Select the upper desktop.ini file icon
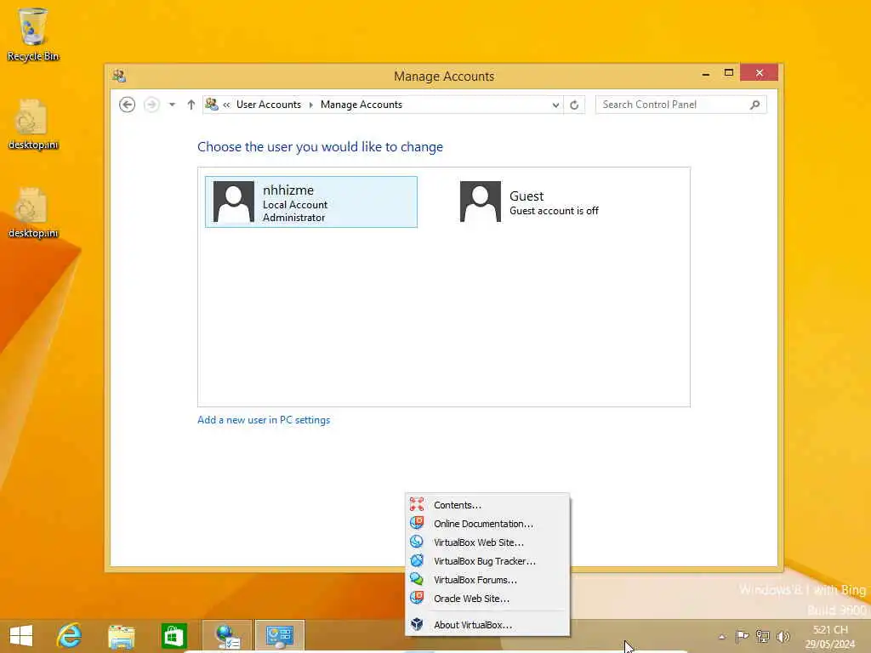This screenshot has height=653, width=871. coord(33,124)
